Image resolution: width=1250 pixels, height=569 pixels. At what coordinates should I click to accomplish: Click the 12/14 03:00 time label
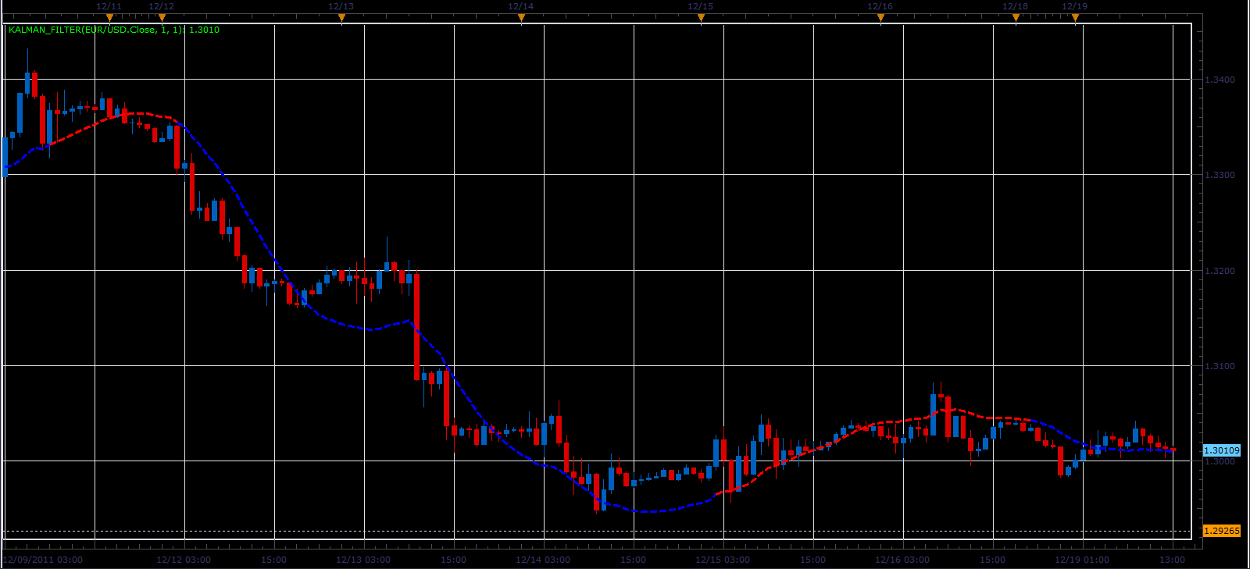pos(543,560)
